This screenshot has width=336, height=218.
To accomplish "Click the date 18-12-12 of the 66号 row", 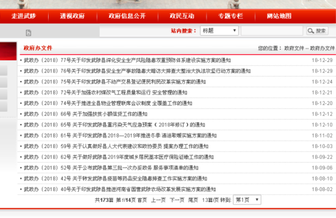I will coord(322,114).
